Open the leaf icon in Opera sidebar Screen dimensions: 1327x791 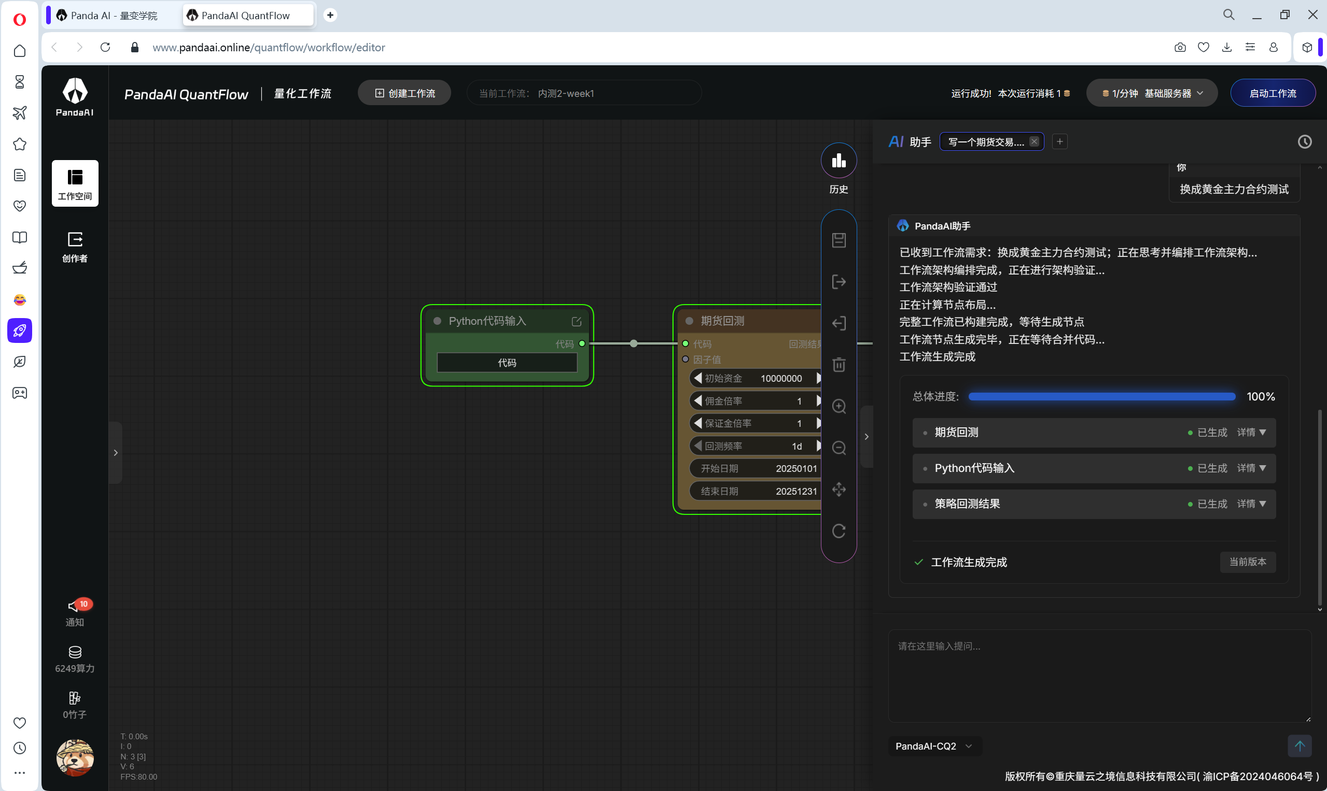pyautogui.click(x=20, y=362)
